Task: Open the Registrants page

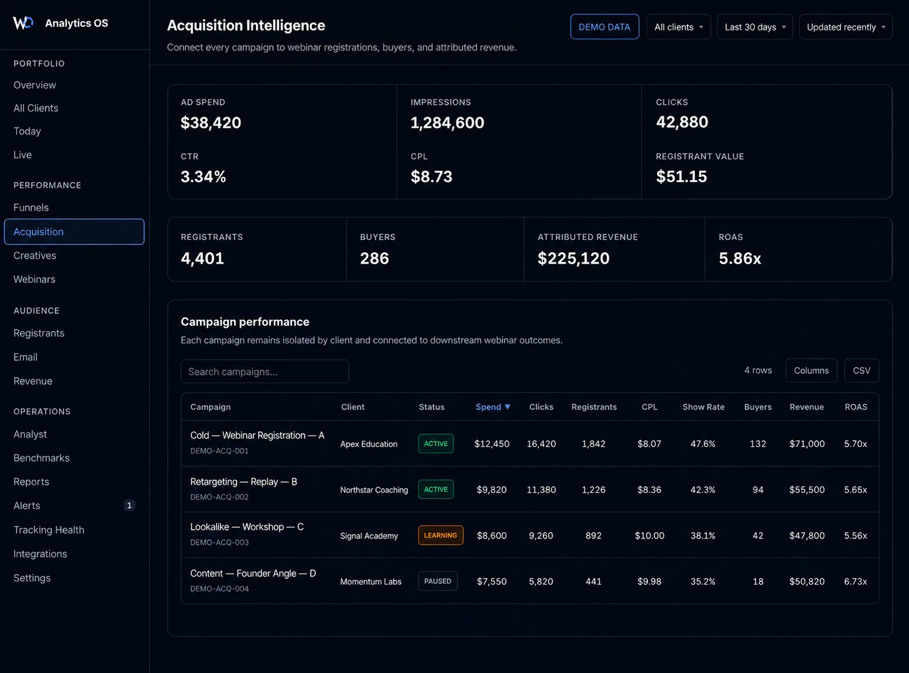Action: [x=39, y=333]
